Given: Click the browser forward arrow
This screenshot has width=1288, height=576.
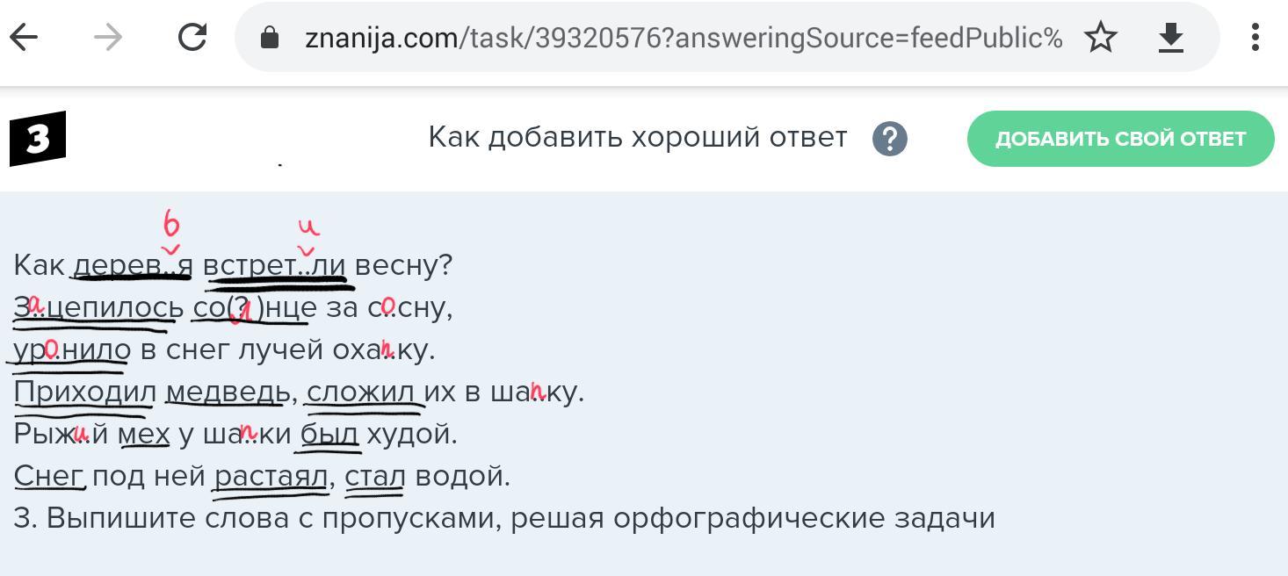Looking at the screenshot, I should (107, 38).
